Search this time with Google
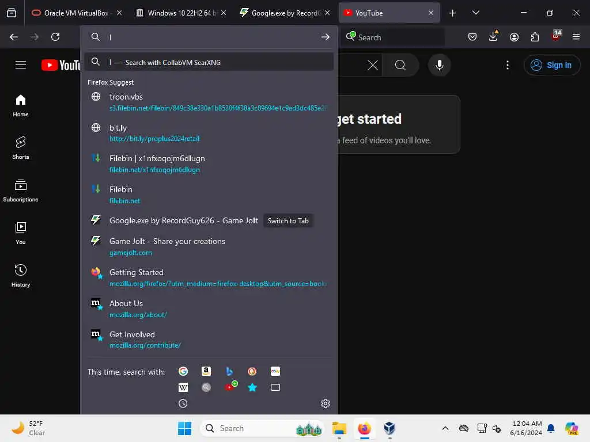Screen dimensions: 590x442 click(183, 371)
